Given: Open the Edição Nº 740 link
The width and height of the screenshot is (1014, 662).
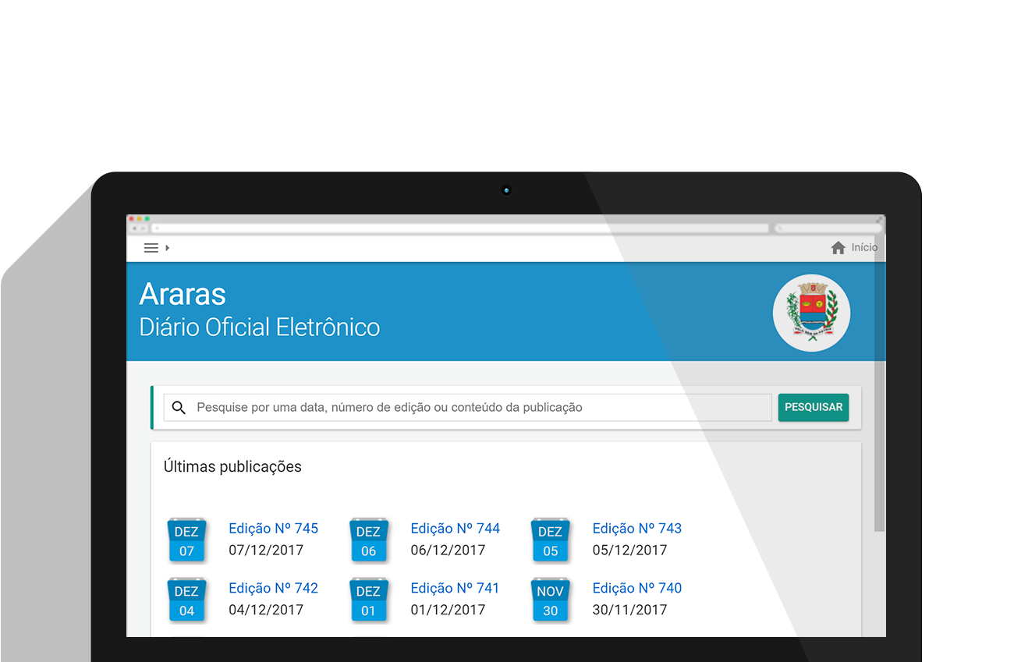Looking at the screenshot, I should (x=636, y=589).
